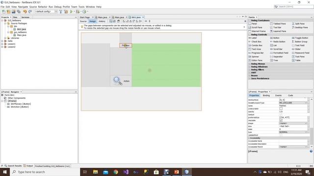Open the Start Page tab
The height and width of the screenshot is (176, 314).
coord(85,18)
